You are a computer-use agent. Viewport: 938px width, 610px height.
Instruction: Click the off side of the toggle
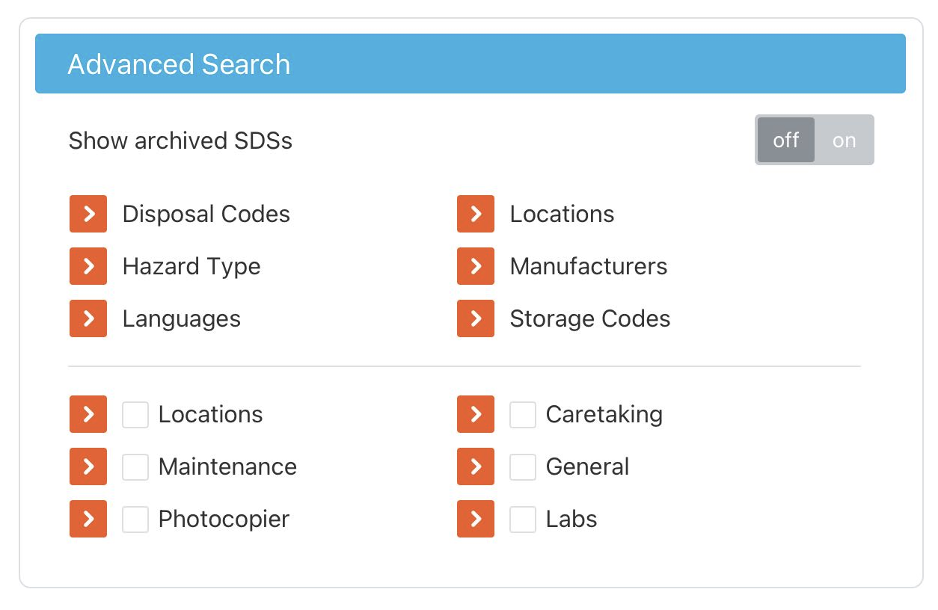tap(785, 140)
